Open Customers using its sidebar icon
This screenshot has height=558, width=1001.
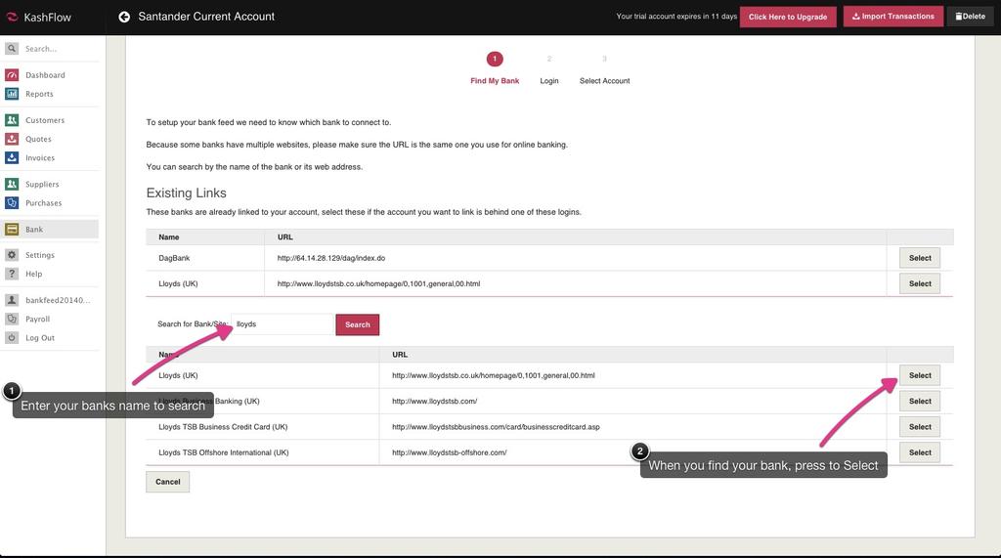tap(12, 120)
